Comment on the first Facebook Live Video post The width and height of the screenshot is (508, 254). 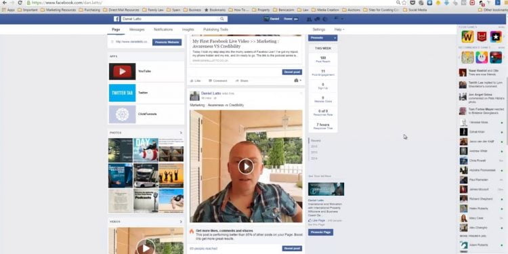coord(217,81)
